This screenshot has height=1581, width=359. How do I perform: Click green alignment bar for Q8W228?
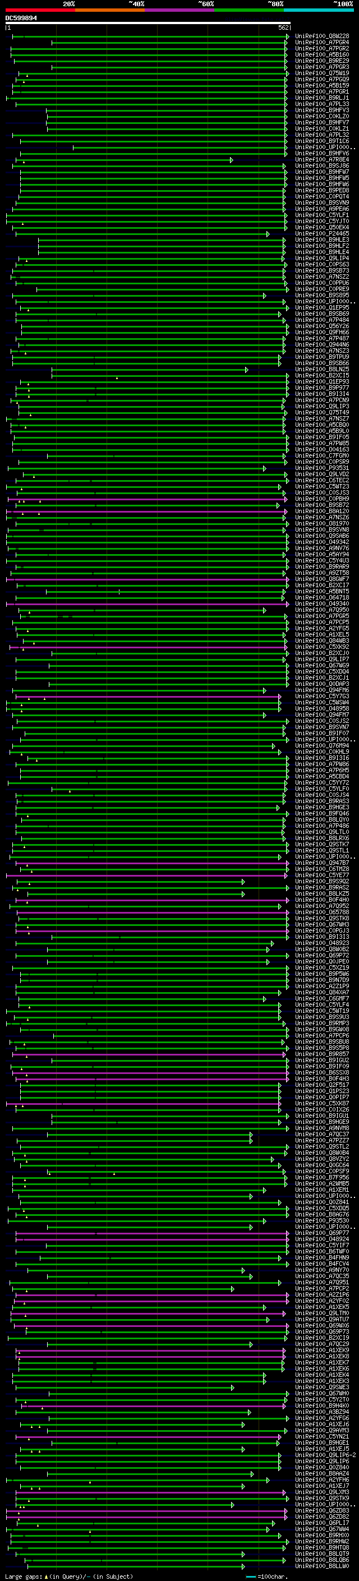[x=150, y=37]
